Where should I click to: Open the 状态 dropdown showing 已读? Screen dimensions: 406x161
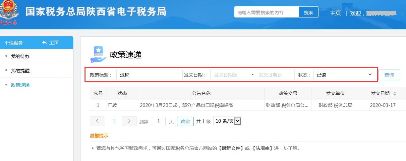tap(344, 75)
